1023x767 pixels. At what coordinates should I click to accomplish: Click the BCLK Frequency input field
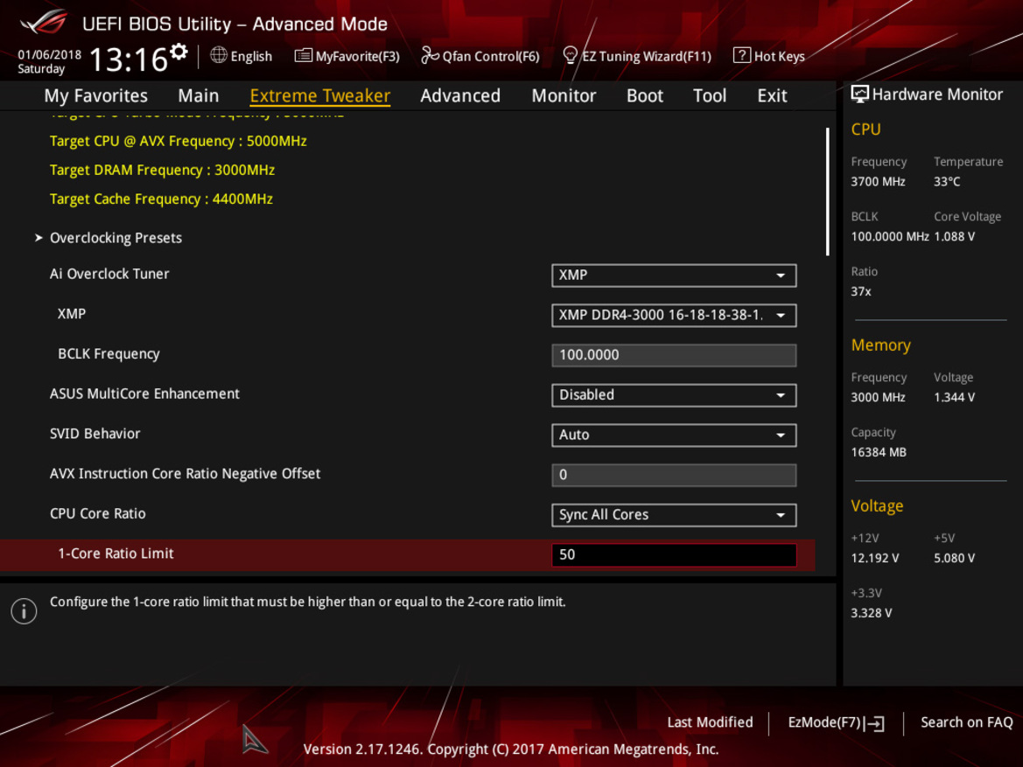point(674,355)
